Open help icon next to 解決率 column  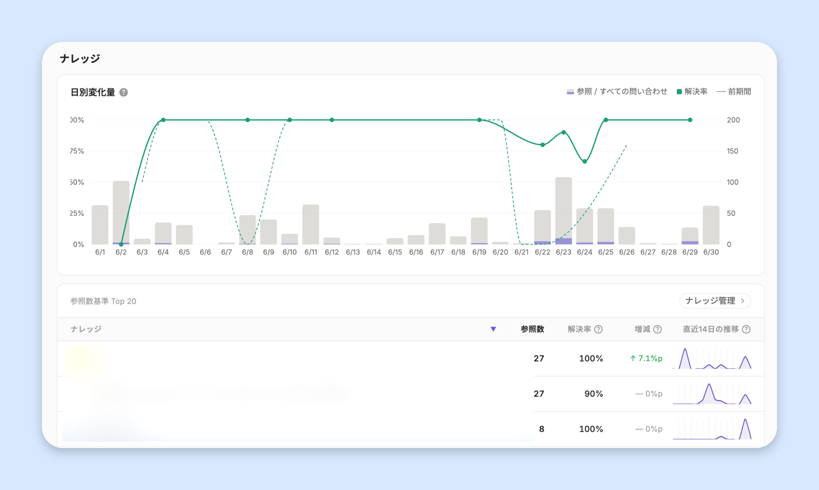point(598,329)
